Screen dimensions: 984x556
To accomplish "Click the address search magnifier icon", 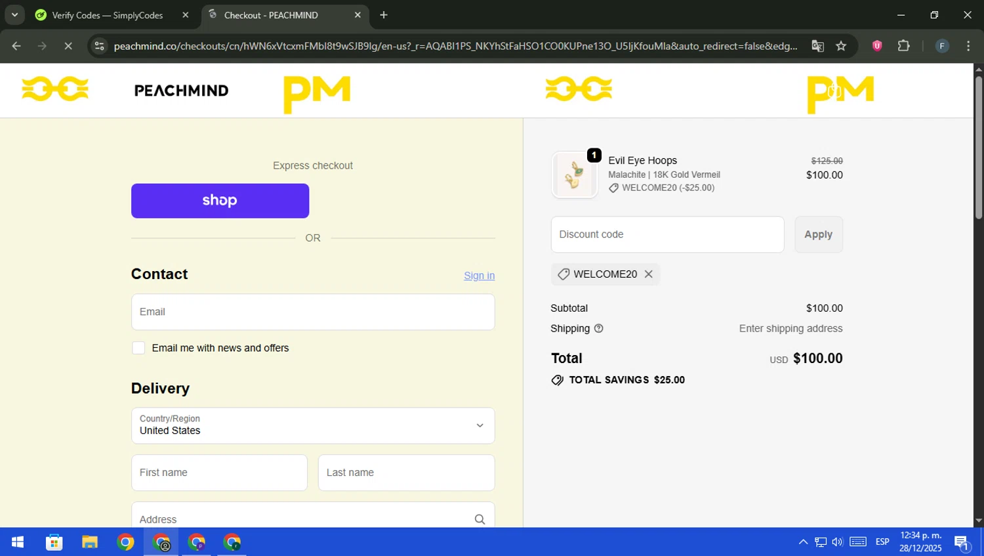I will pyautogui.click(x=480, y=519).
